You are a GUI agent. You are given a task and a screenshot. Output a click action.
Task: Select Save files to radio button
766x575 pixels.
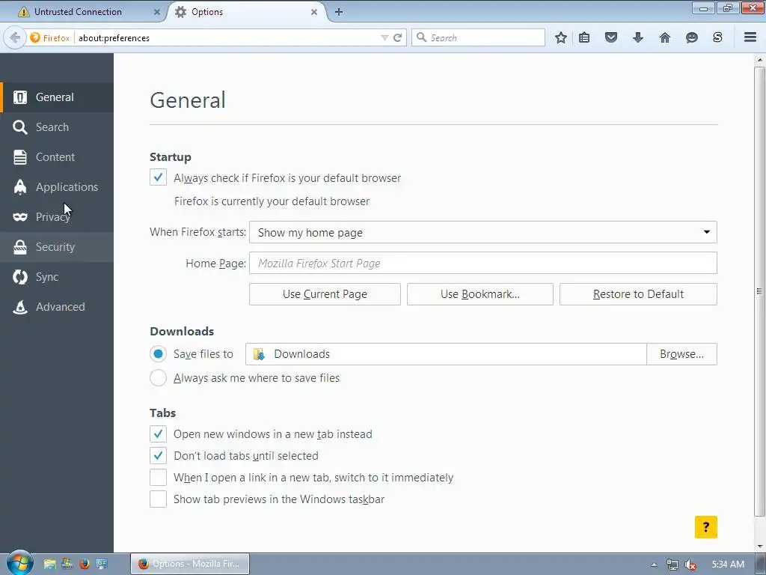158,354
